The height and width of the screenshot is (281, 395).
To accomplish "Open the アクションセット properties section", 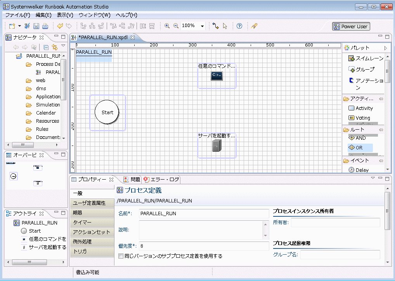I will tap(92, 232).
